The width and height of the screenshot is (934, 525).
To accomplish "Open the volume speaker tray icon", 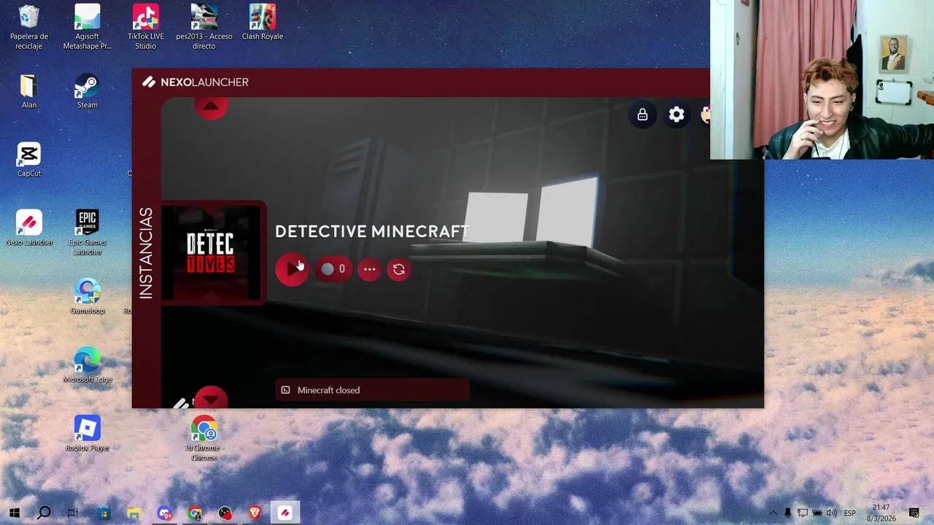I will click(x=831, y=513).
